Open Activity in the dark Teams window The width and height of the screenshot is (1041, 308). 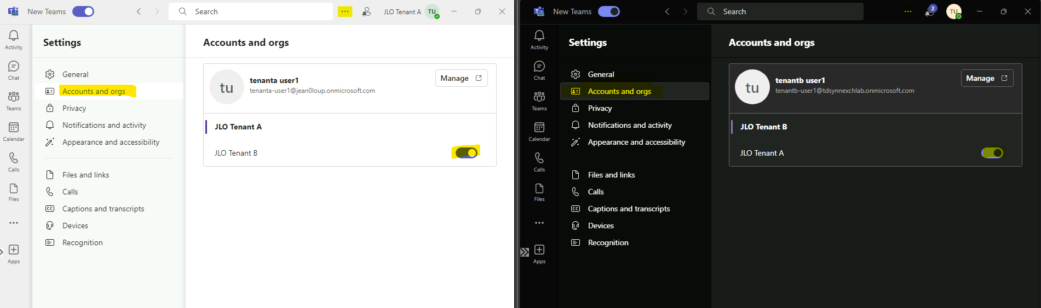[x=539, y=40]
